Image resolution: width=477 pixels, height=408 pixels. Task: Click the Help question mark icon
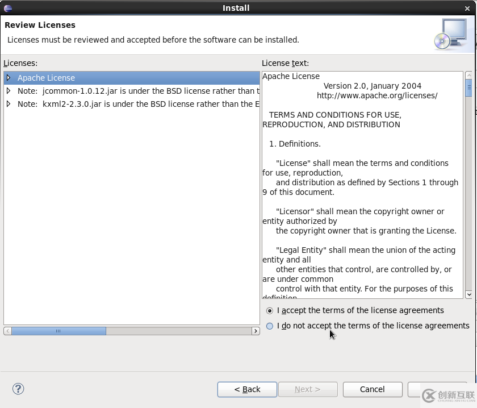[18, 389]
